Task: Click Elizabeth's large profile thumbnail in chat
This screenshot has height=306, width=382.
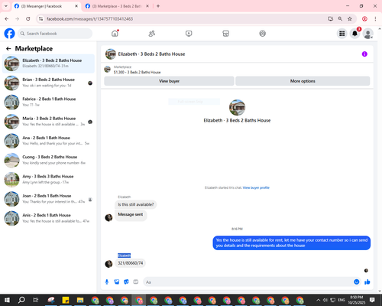Action: [x=237, y=108]
